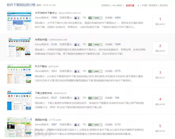Click the PR 6 bar for 西西软件园
This screenshot has width=175, height=139.
click(95, 125)
